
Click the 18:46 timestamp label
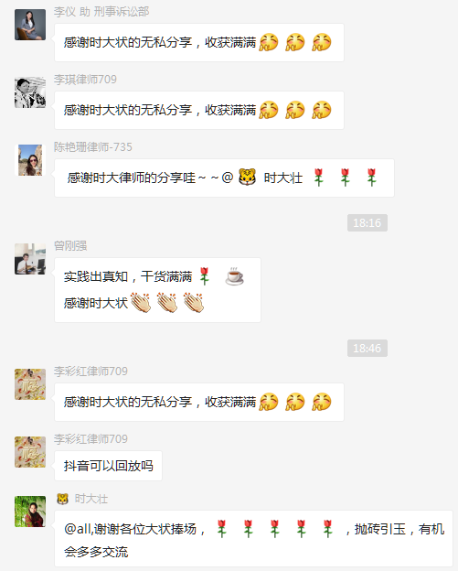(x=367, y=349)
